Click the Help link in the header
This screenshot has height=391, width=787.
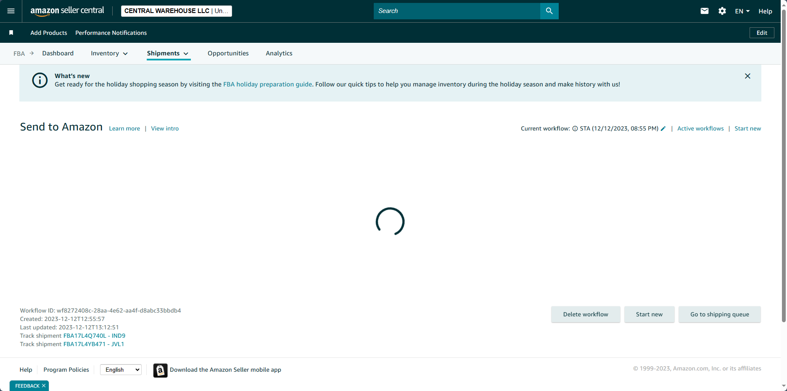(x=765, y=11)
